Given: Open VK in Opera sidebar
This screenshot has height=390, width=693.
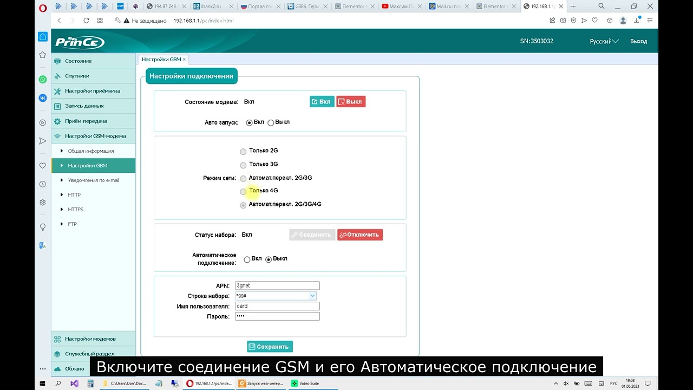Looking at the screenshot, I should tap(43, 98).
